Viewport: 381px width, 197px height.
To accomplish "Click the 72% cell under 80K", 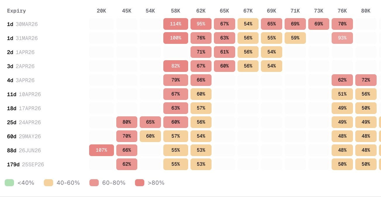I will [x=366, y=80].
